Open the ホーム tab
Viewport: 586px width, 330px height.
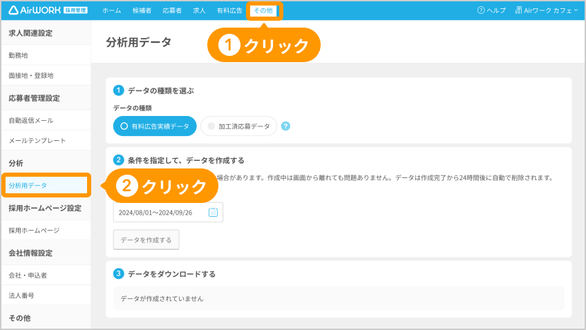coord(112,10)
